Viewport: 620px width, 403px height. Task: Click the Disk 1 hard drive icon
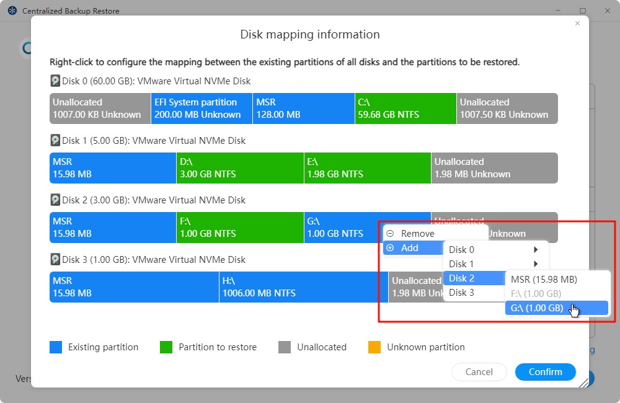pos(55,141)
